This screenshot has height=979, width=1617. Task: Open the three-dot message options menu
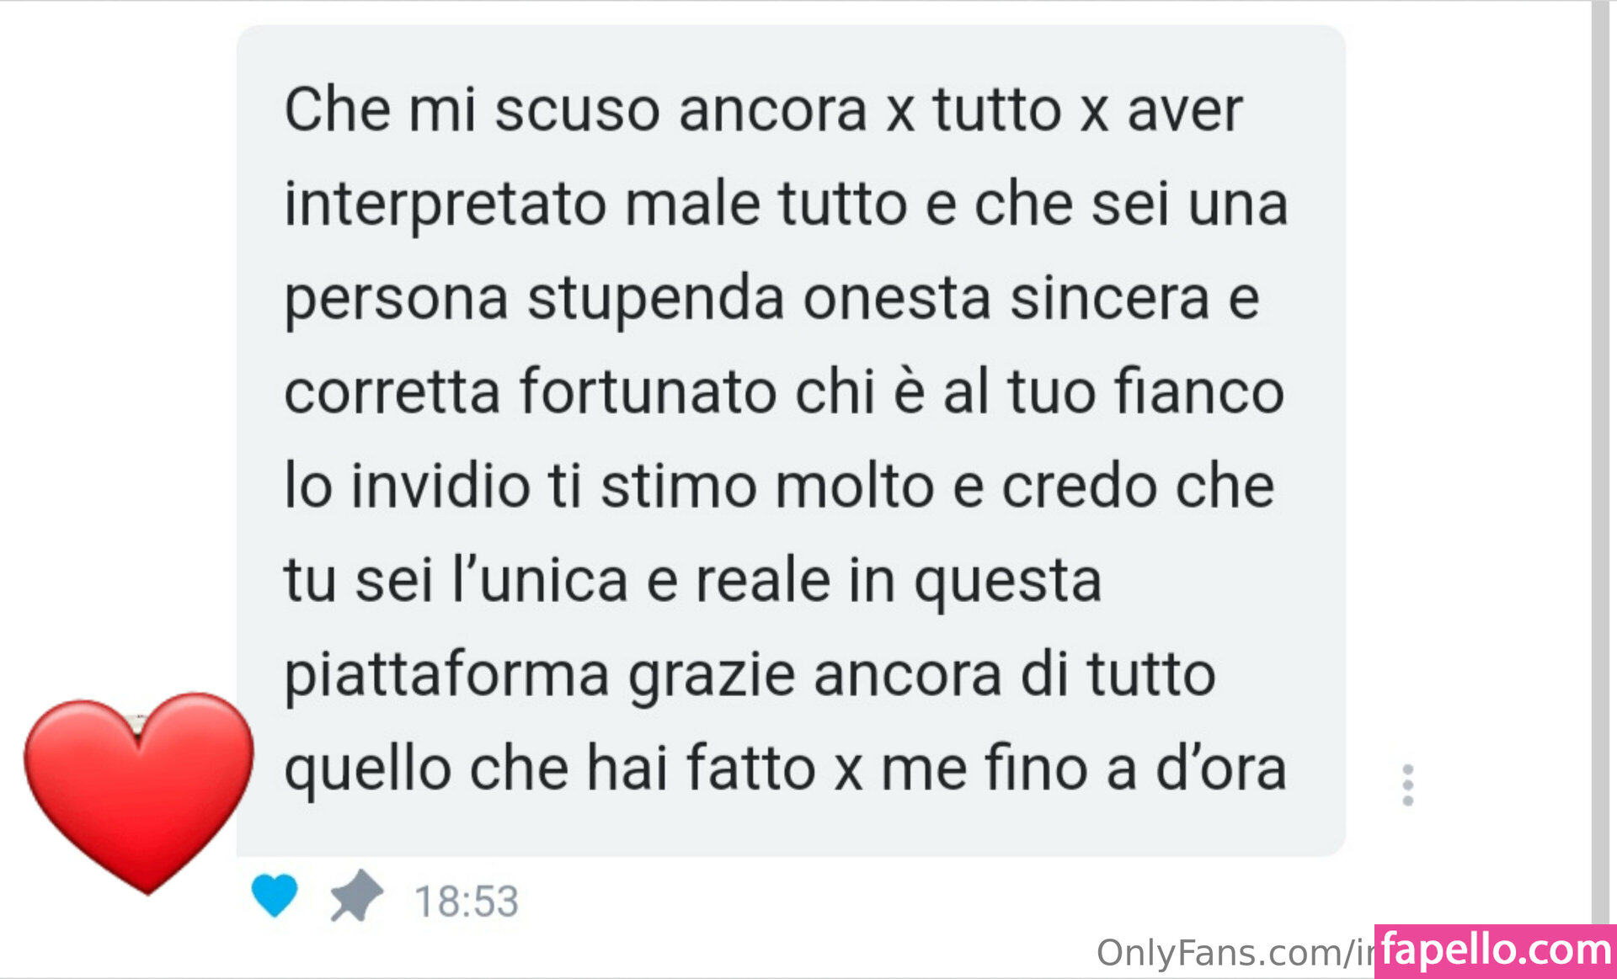tap(1407, 785)
